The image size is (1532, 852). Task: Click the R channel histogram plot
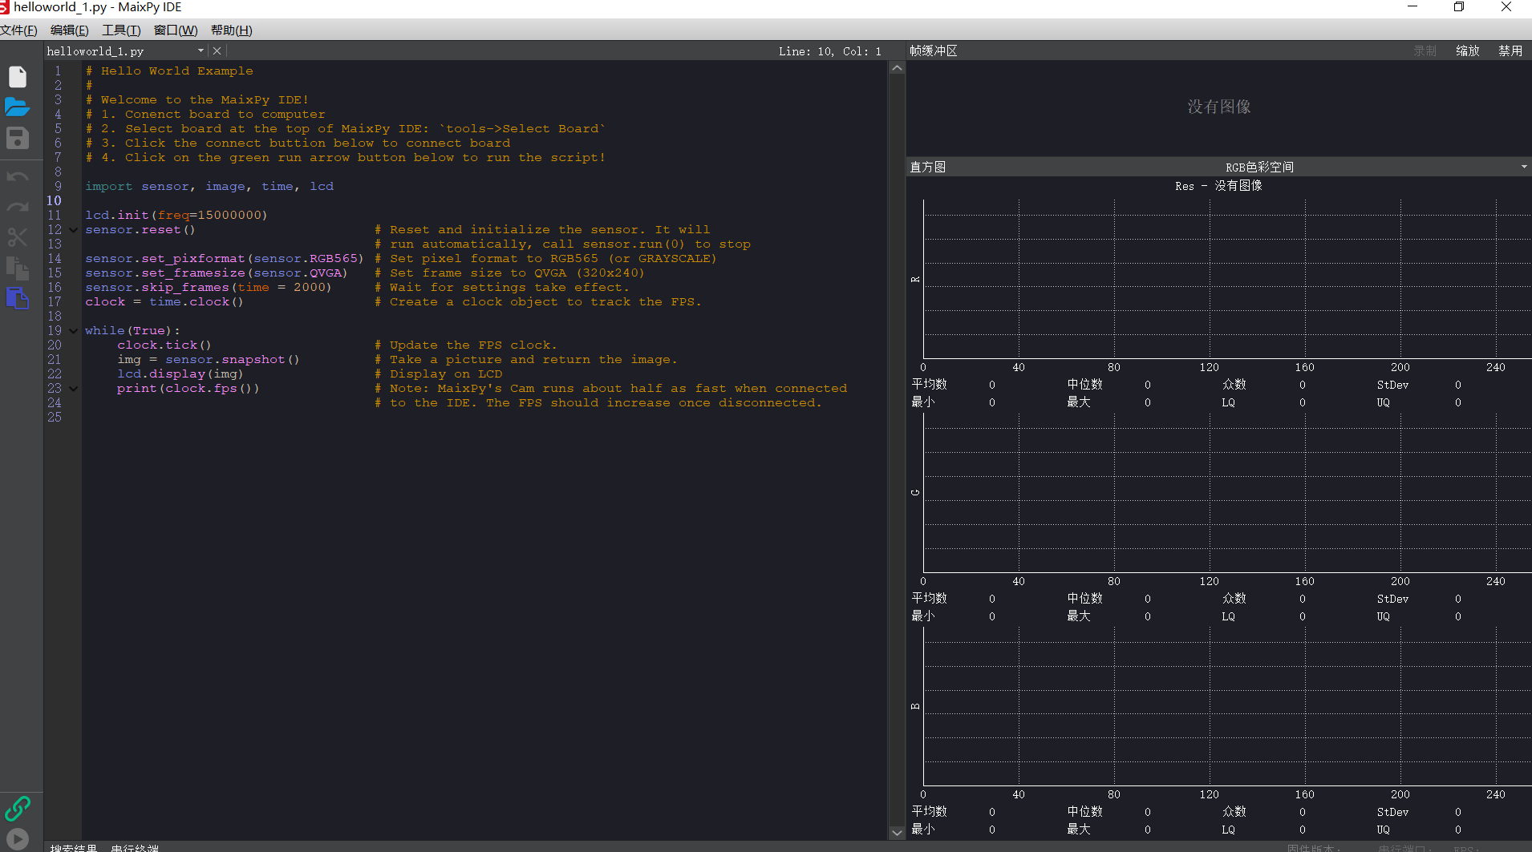point(1227,279)
